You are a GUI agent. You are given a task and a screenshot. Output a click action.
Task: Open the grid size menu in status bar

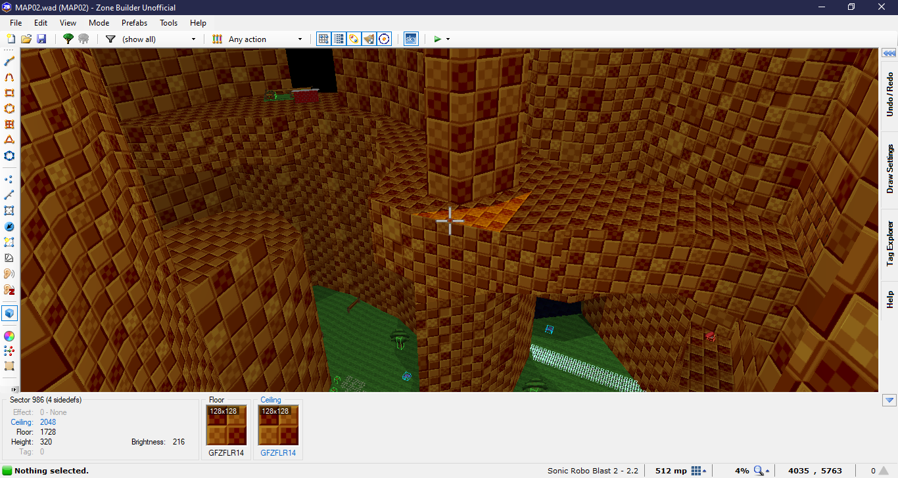[x=699, y=471]
